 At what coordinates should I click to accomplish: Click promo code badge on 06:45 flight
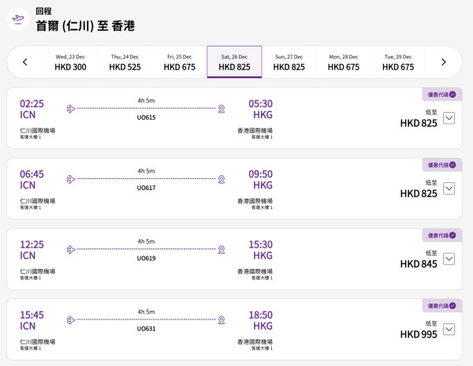[442, 165]
